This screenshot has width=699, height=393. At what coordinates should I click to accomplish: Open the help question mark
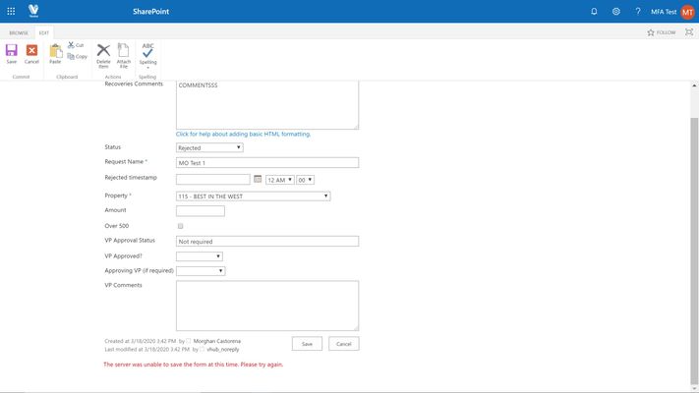point(638,12)
